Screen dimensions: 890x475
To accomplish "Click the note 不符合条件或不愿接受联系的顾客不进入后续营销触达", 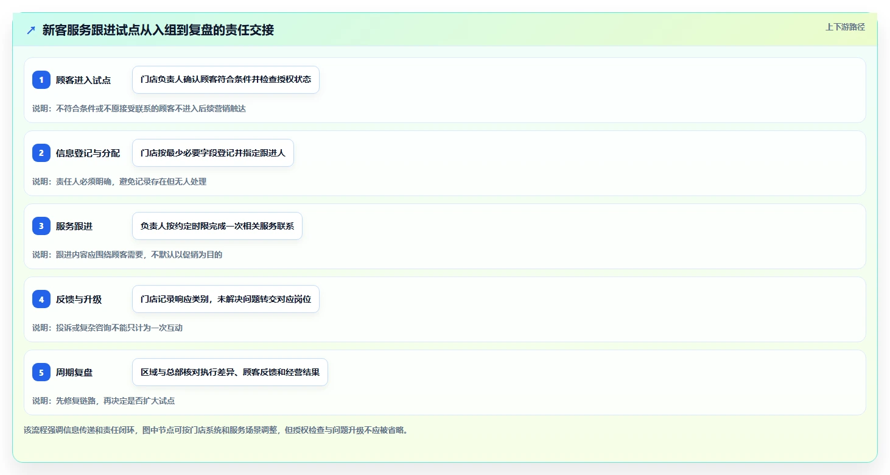I will click(x=151, y=108).
